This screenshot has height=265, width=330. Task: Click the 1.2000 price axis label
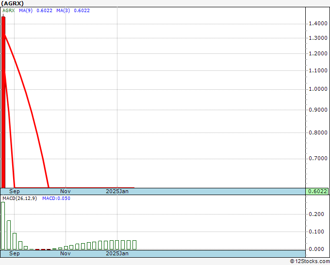[x=318, y=53]
